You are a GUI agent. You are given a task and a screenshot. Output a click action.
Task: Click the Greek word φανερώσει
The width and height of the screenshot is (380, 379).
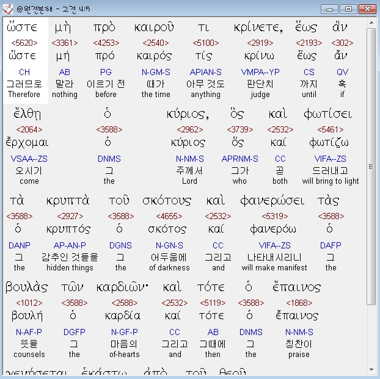coord(272,201)
